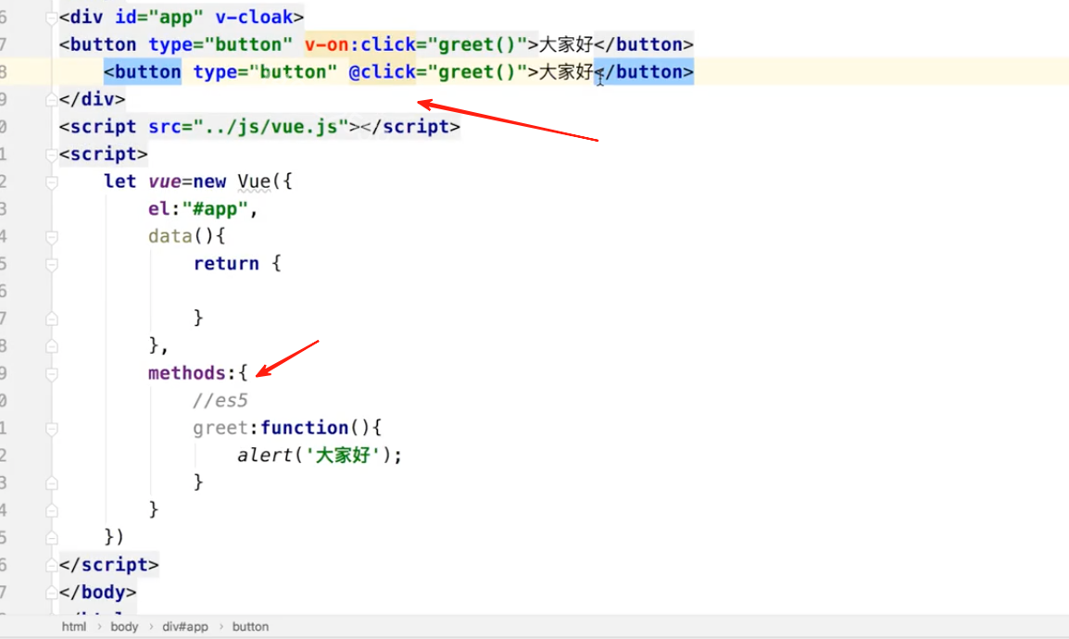Image resolution: width=1069 pixels, height=639 pixels.
Task: Click '大家好' label in the v-on:click button line
Action: (x=566, y=45)
